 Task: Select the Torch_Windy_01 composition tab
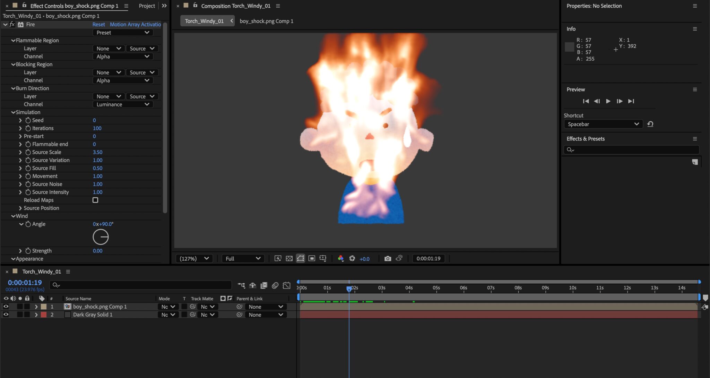click(x=205, y=20)
